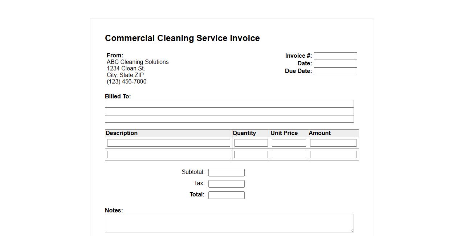Select the Due Date input box
Image resolution: width=464 pixels, height=236 pixels.
pos(335,71)
